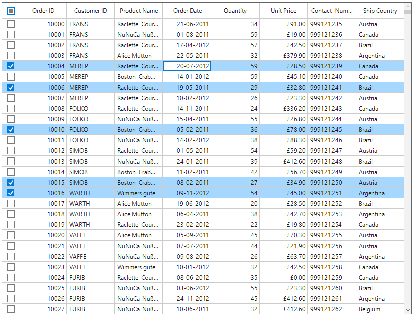Select unit price £336.20

click(284, 109)
